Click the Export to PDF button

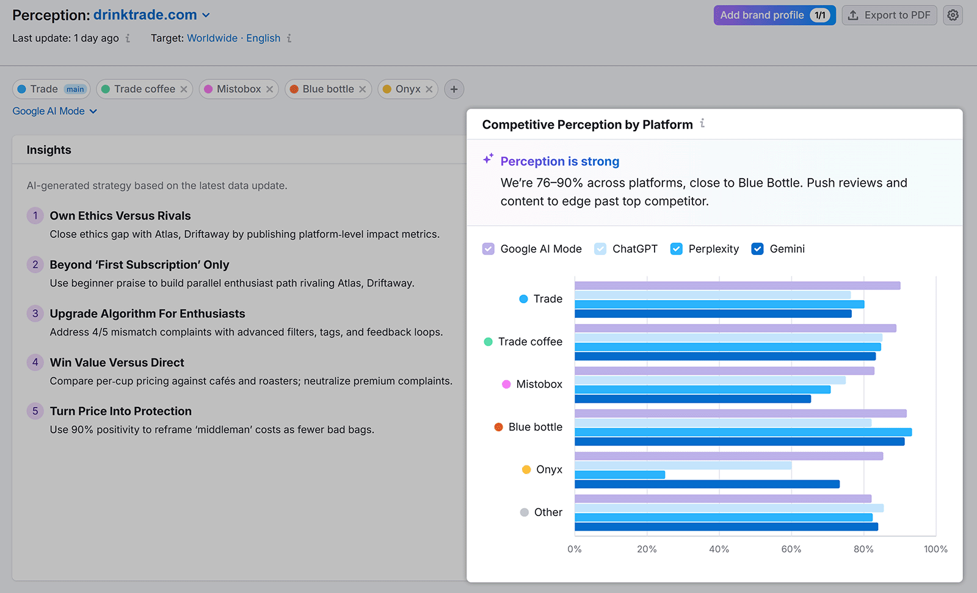click(889, 15)
